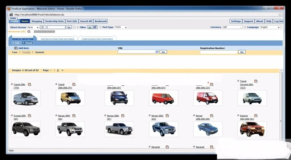Image resolution: width=291 pixels, height=160 pixels.
Task: Open Part type FINIS dropdown
Action: point(121,27)
